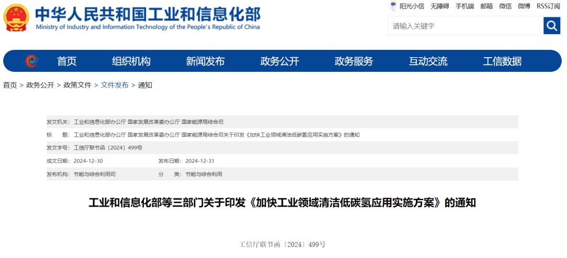Click the bold article headline
567x258 pixels.
pos(282,203)
